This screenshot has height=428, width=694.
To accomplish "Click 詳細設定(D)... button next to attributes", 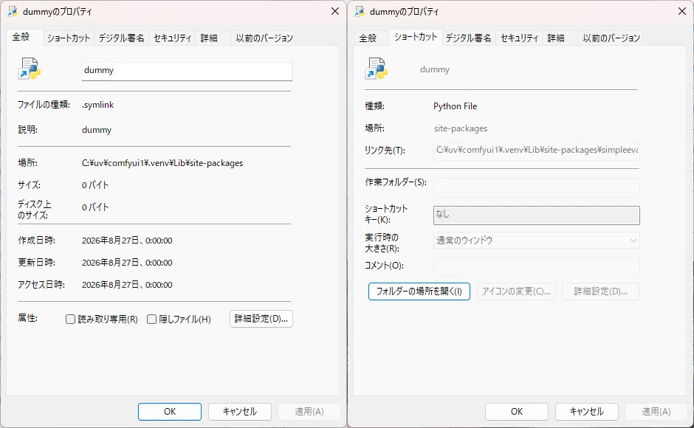I will (261, 319).
